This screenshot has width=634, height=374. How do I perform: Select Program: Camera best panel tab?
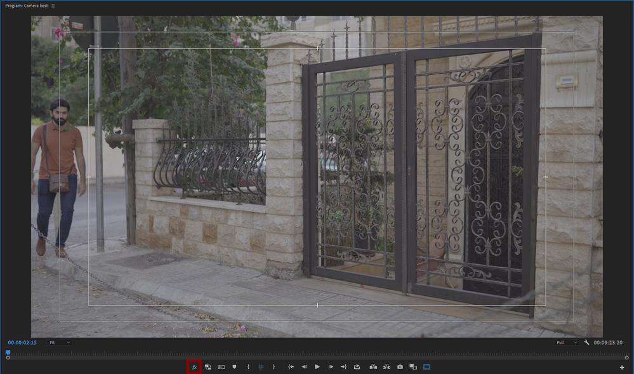26,6
